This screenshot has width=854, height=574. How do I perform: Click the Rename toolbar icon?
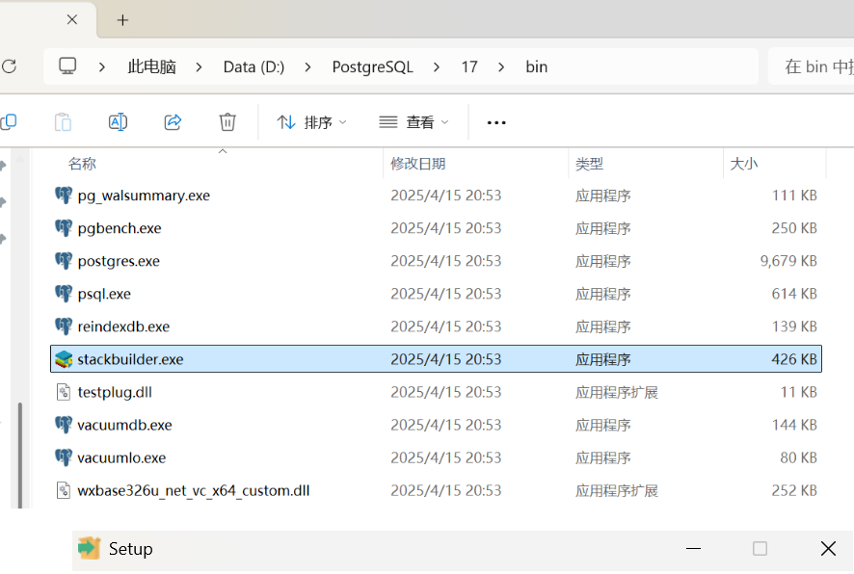[118, 122]
